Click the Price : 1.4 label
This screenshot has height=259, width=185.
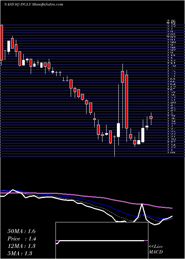tap(22, 239)
